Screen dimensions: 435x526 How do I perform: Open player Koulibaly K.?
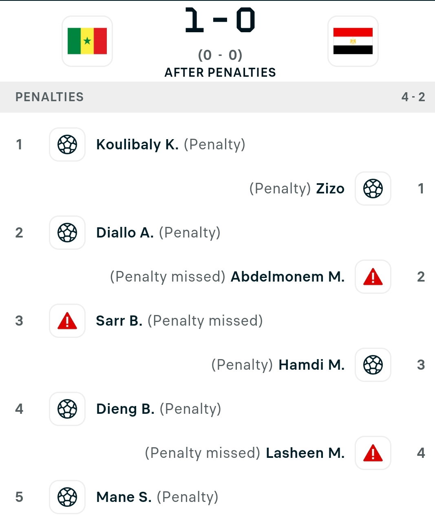click(x=137, y=145)
